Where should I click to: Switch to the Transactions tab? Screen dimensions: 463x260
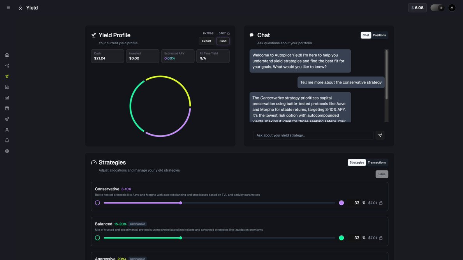click(377, 162)
